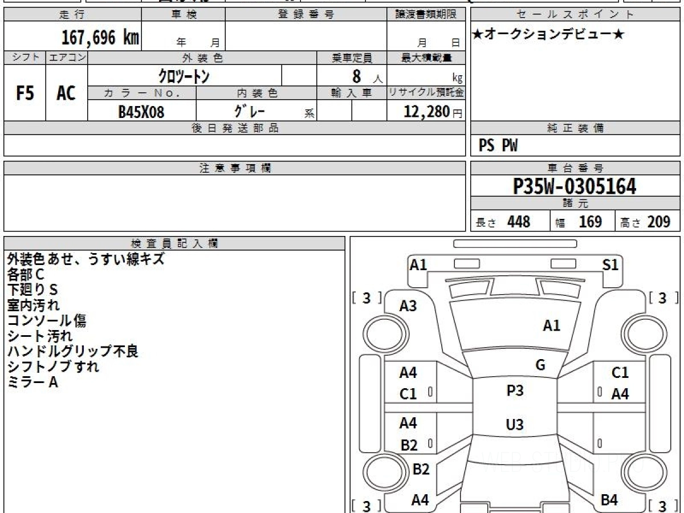684x513 pixels.
Task: Click inspector note ハンドルグリップ不良
Action: [x=73, y=351]
